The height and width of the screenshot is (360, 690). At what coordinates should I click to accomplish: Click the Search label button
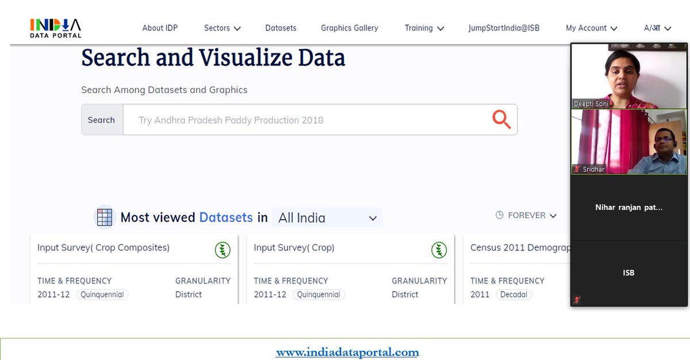point(102,120)
